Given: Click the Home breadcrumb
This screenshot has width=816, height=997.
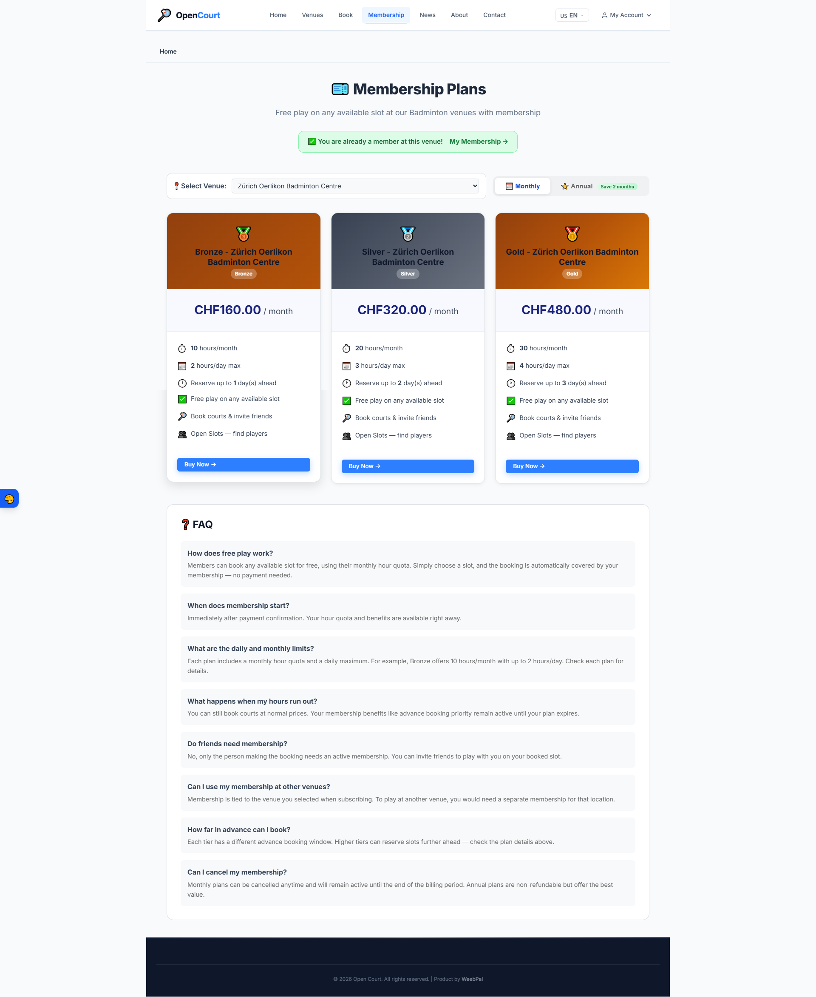Looking at the screenshot, I should point(168,51).
